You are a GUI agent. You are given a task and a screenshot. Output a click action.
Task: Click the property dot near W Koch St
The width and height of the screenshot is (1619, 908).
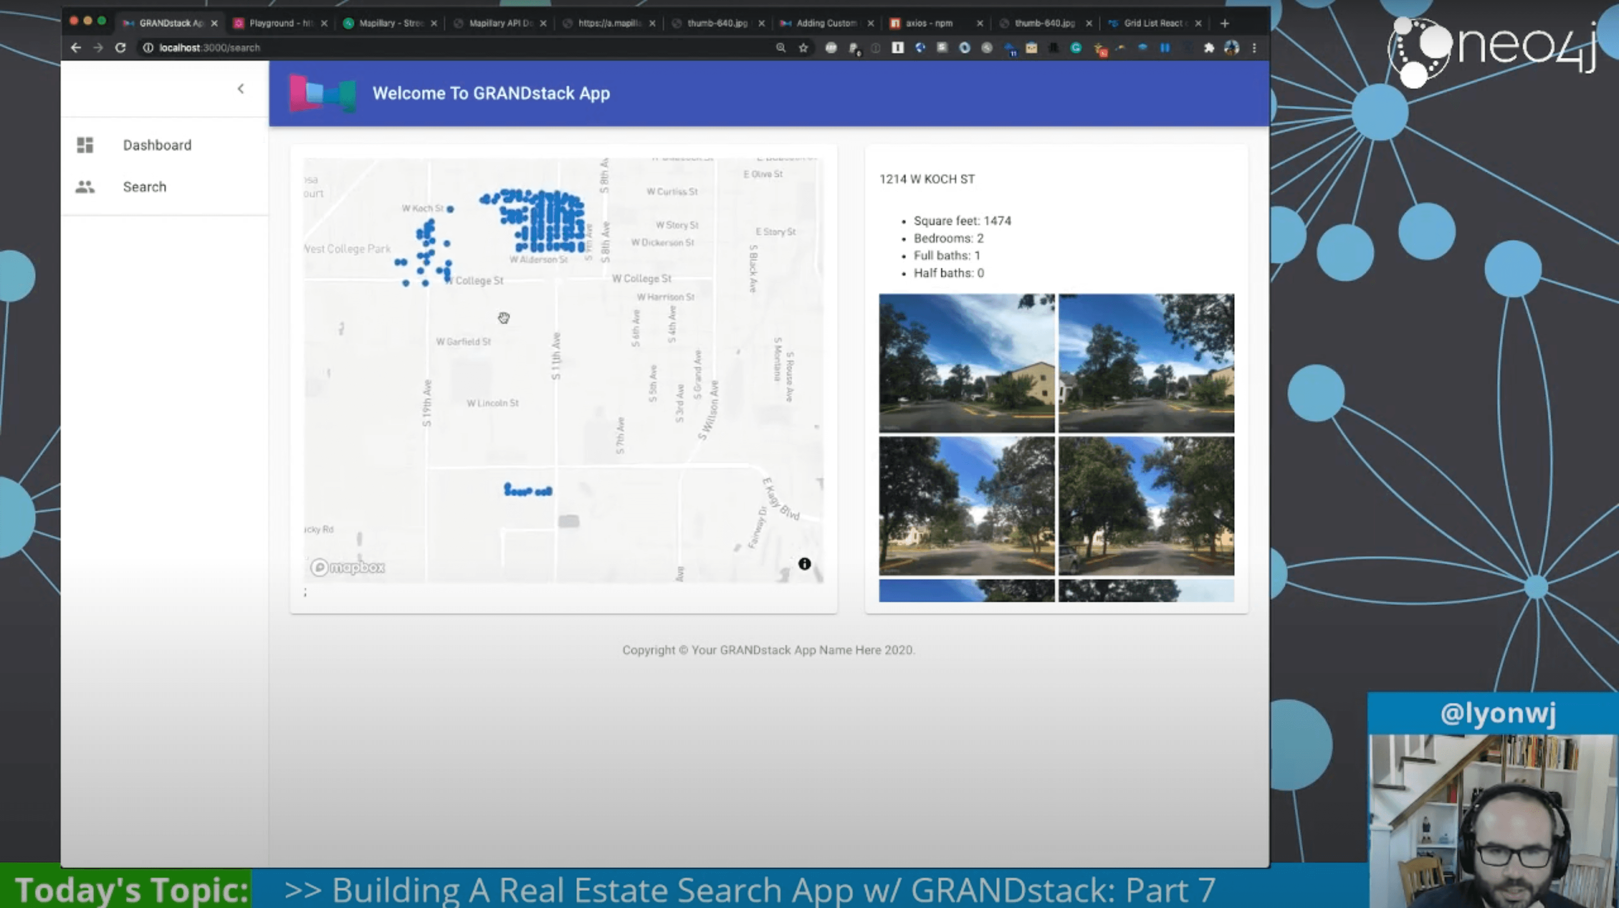pos(450,209)
